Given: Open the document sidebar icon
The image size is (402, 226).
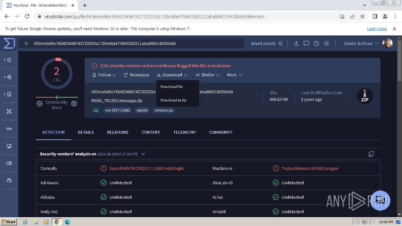Looking at the screenshot, I should [9, 94].
